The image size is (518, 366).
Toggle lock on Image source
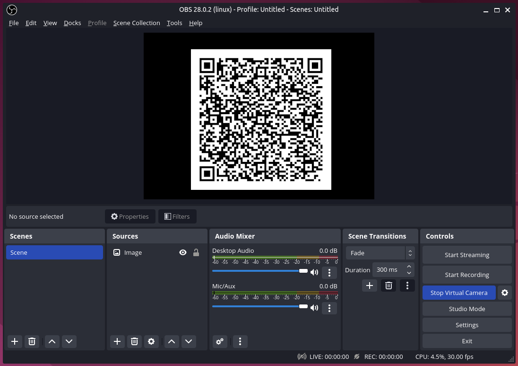click(x=196, y=252)
